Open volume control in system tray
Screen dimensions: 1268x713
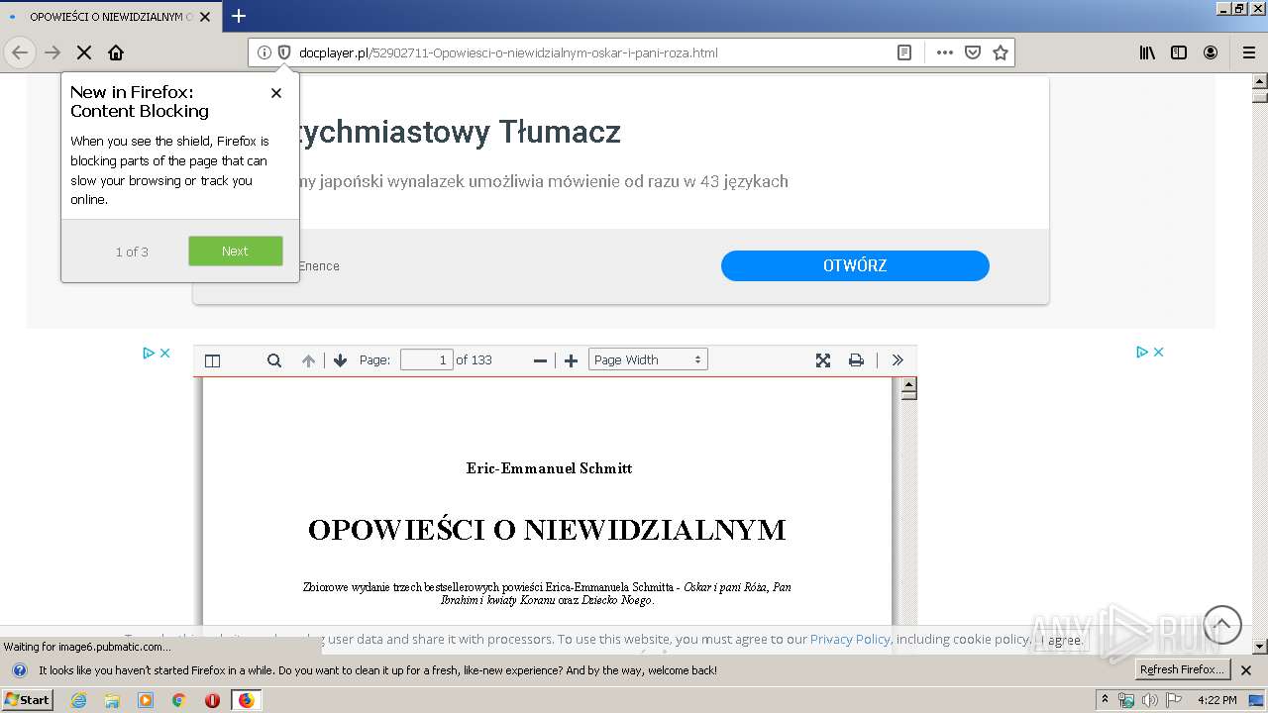[1150, 700]
